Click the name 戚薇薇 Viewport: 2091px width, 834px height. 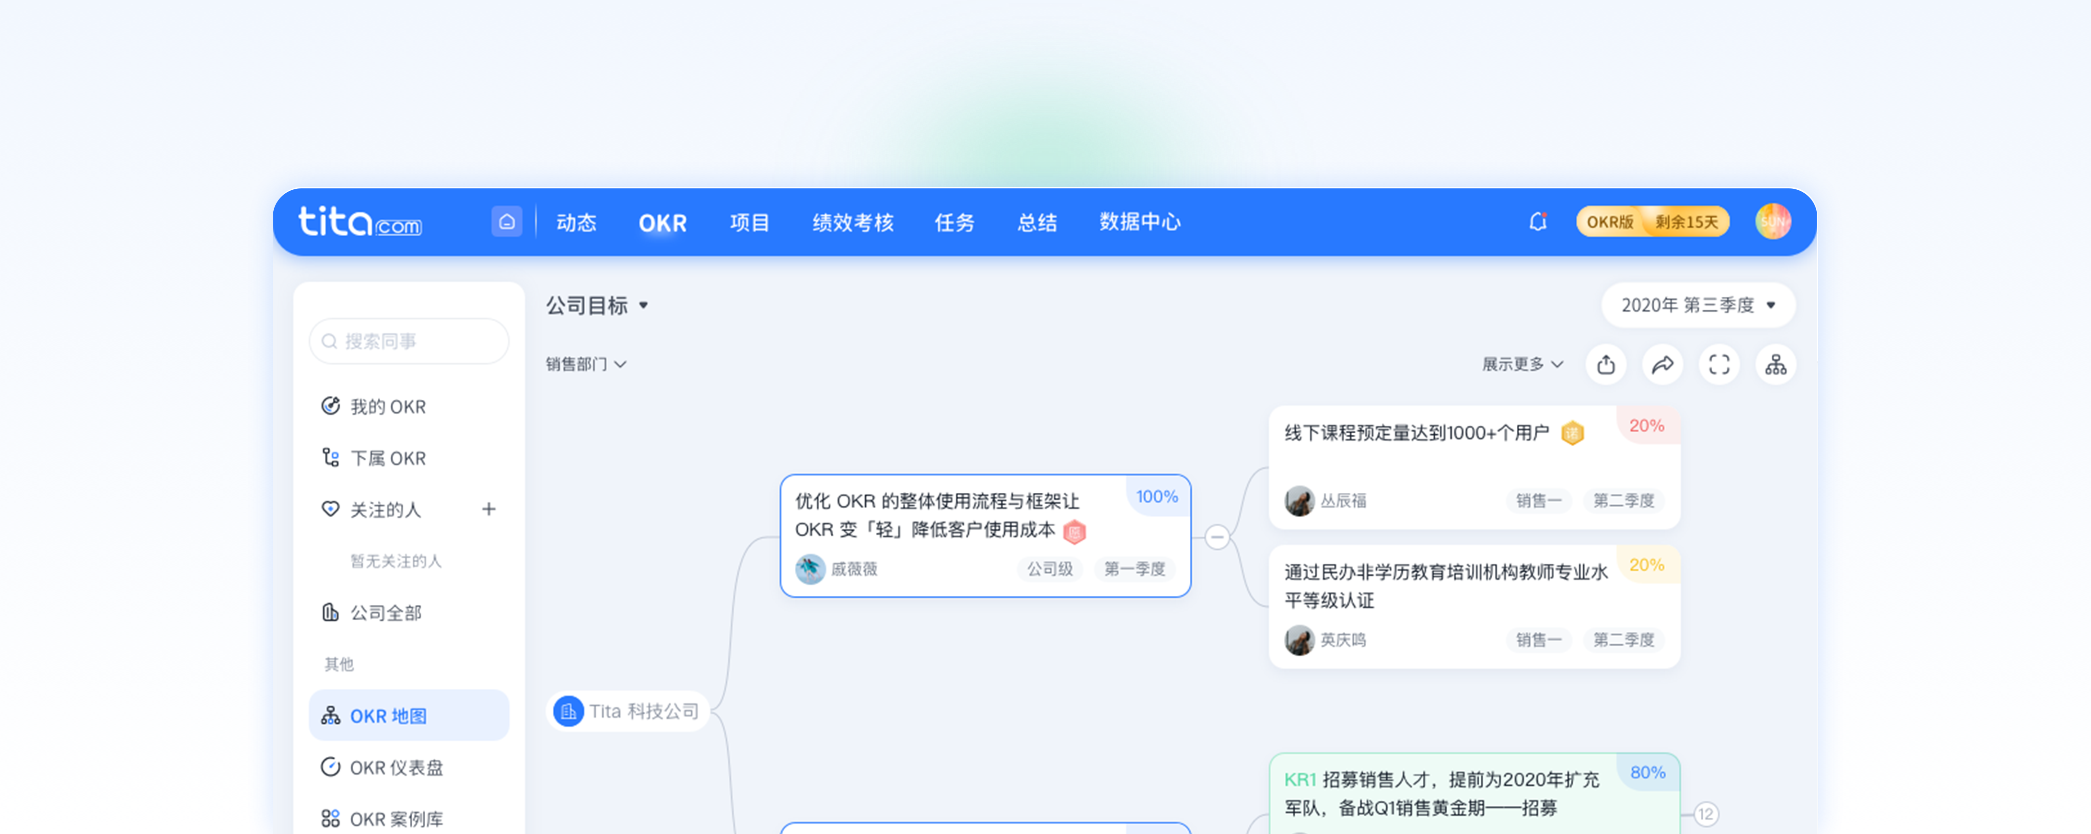(854, 569)
